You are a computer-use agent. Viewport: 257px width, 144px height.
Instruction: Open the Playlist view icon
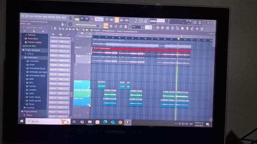click(157, 28)
